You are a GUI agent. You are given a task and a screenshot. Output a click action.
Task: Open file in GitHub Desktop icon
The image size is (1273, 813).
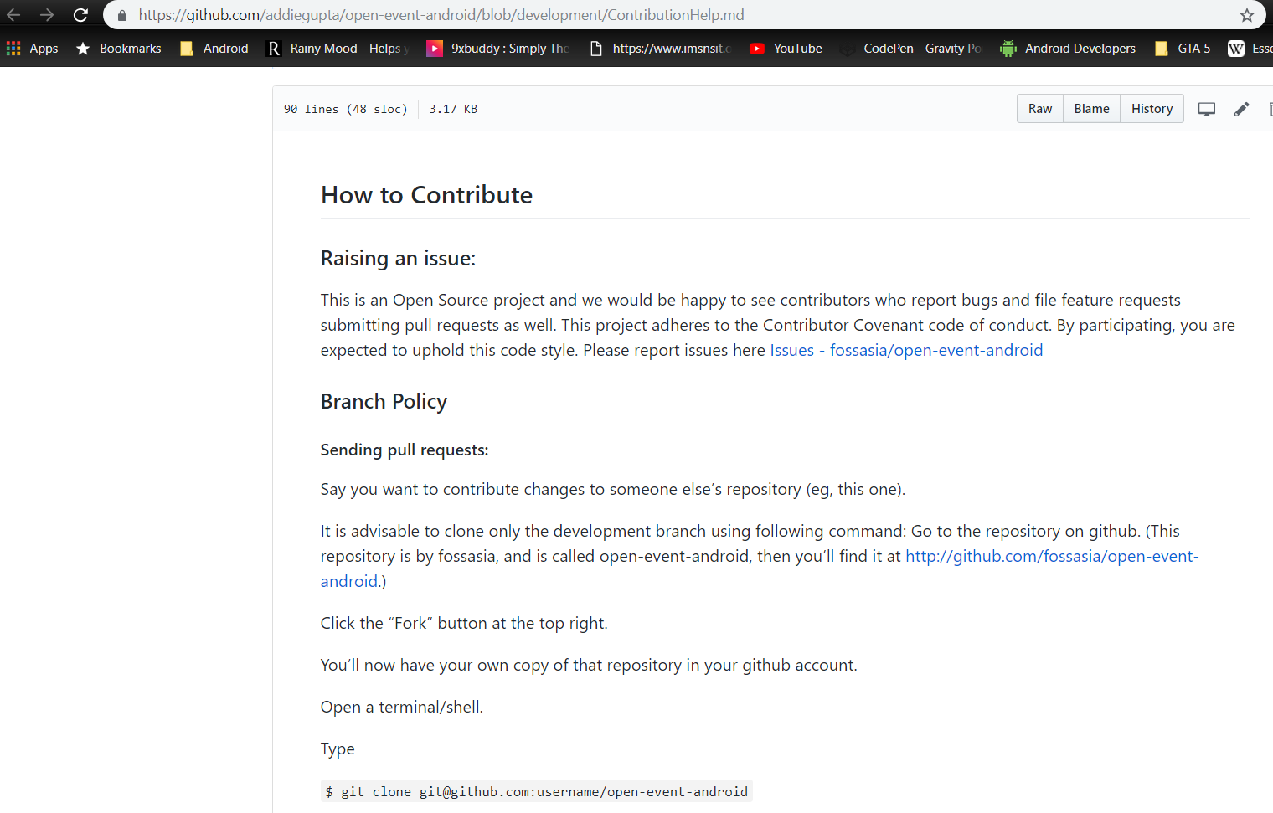tap(1207, 109)
